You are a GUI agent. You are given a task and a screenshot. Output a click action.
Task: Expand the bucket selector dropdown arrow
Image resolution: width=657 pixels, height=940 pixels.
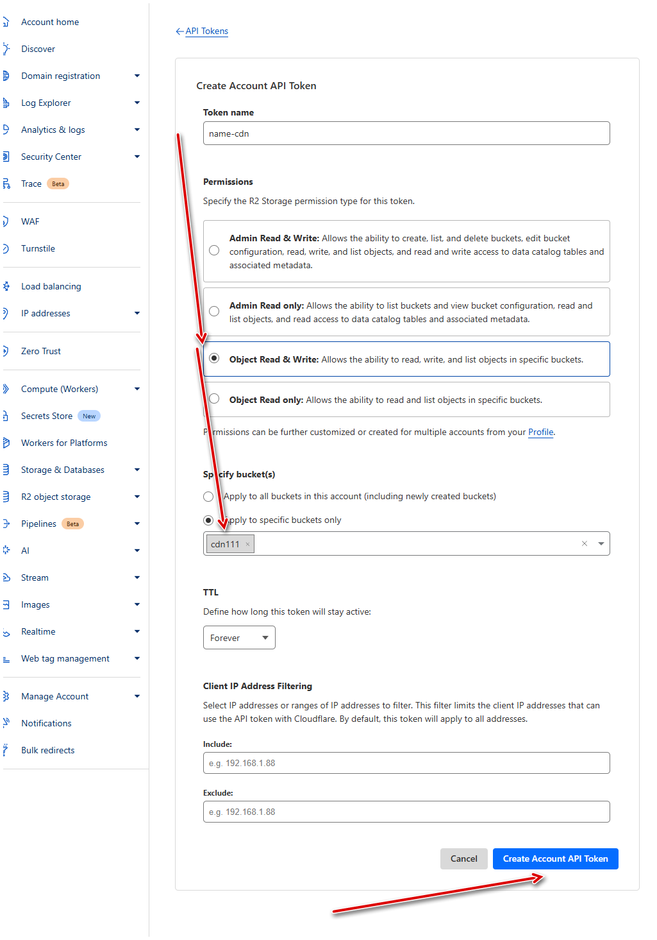point(601,543)
